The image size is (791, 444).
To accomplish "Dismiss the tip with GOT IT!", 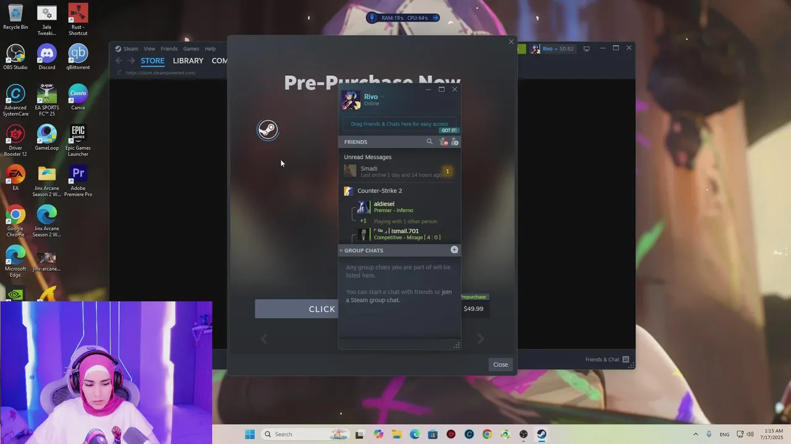I will pos(449,130).
